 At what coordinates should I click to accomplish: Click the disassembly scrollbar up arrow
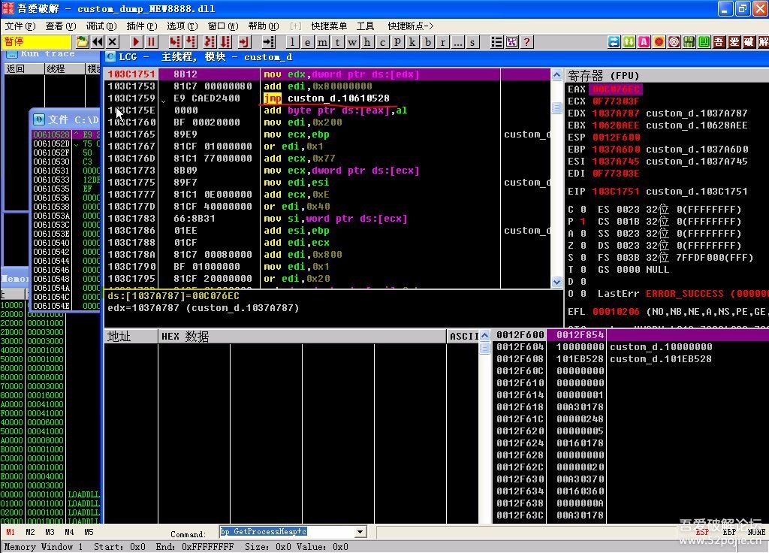click(x=556, y=74)
